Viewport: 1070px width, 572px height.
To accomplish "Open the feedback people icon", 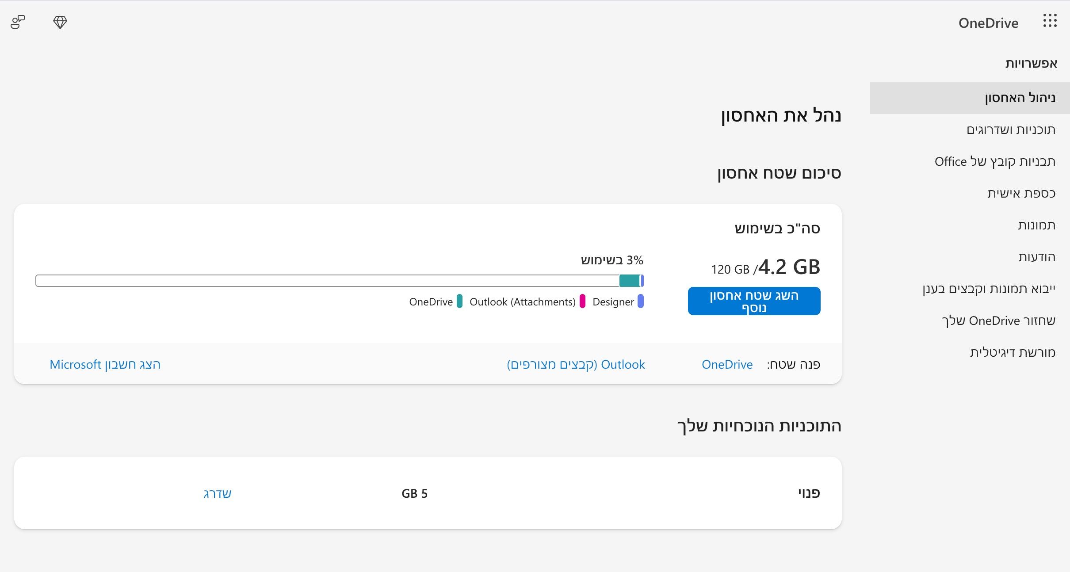I will [18, 22].
